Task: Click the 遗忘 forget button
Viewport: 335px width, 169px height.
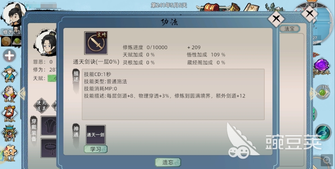Action: (168, 162)
